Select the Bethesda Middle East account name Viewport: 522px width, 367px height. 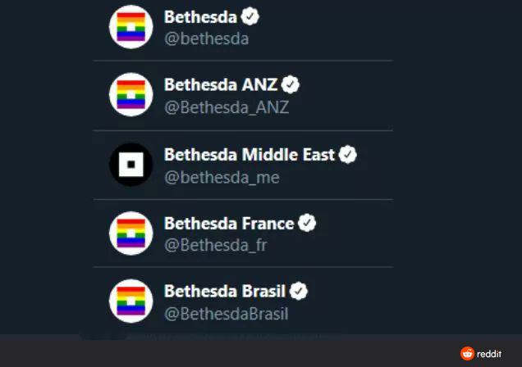250,154
